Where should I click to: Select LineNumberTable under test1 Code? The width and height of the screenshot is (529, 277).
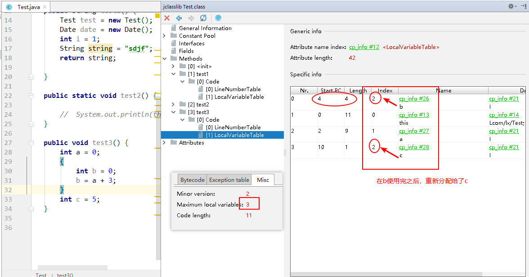(x=233, y=89)
